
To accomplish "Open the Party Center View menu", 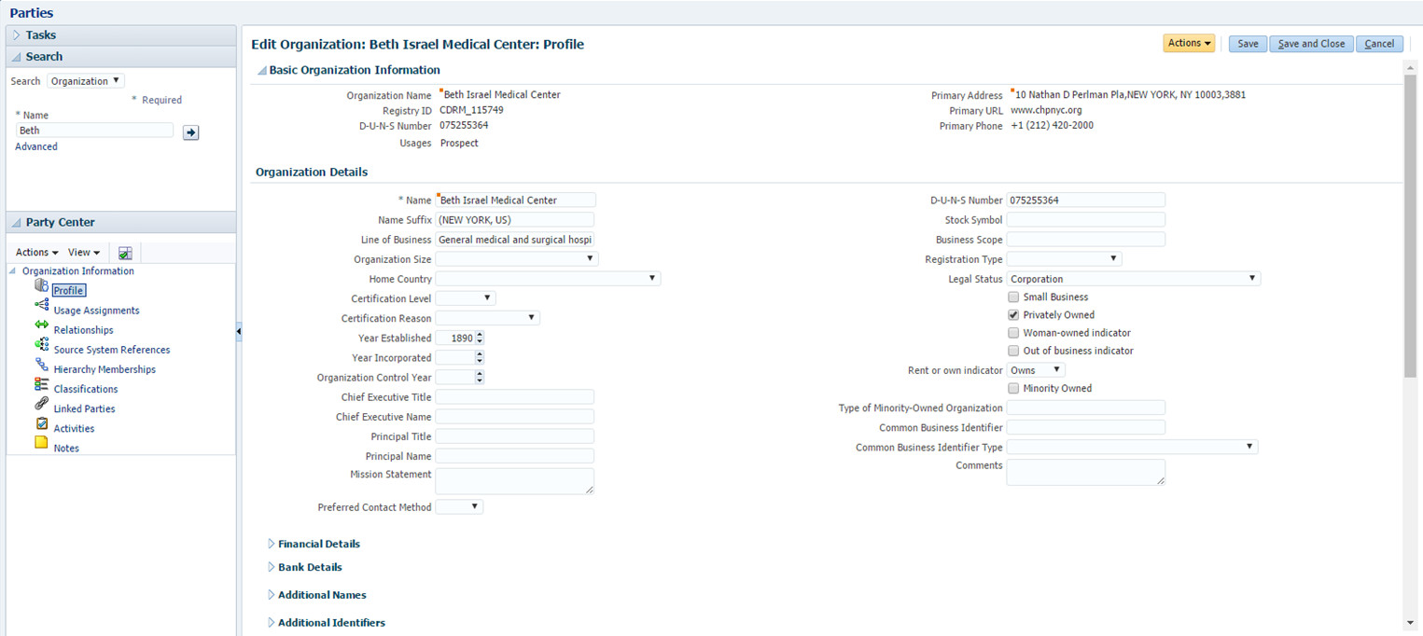I will 84,253.
